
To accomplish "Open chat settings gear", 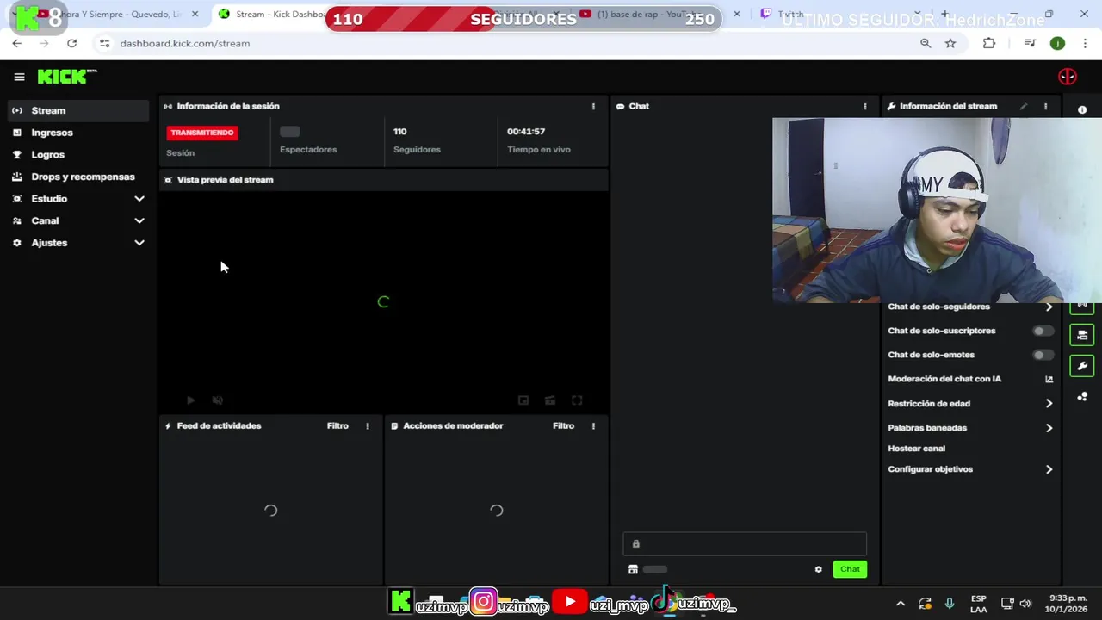I will click(819, 569).
